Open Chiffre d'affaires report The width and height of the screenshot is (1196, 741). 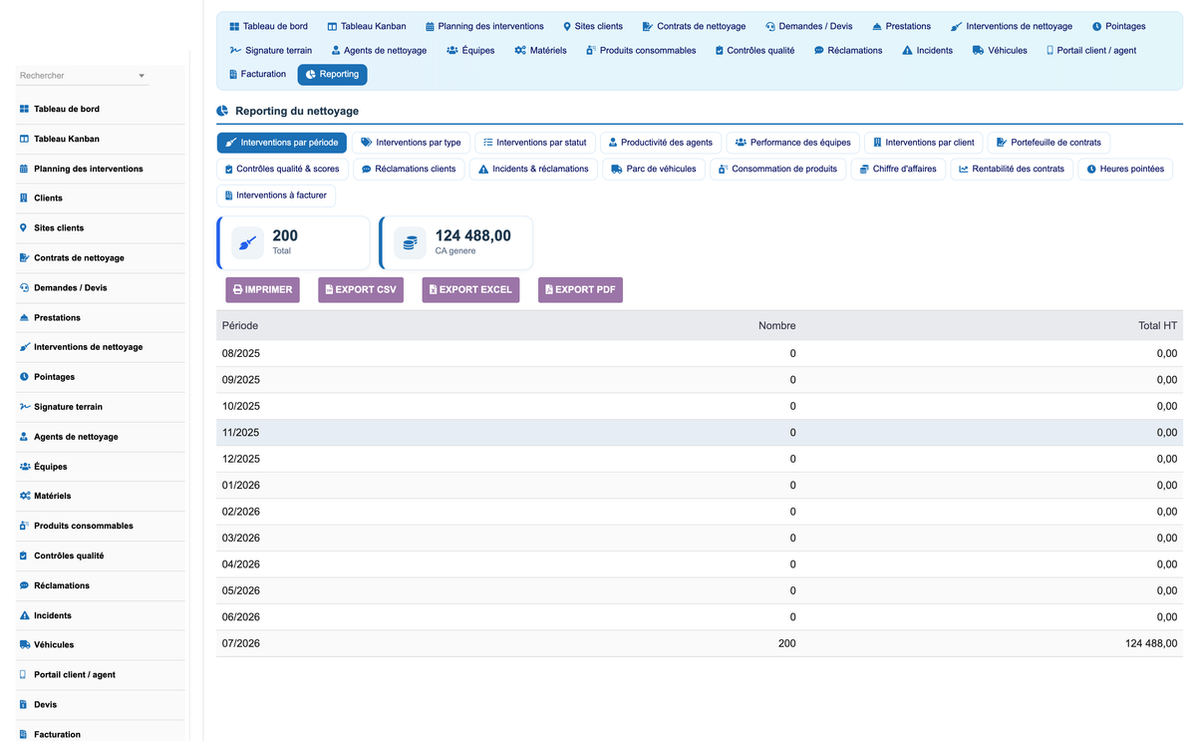tap(898, 169)
